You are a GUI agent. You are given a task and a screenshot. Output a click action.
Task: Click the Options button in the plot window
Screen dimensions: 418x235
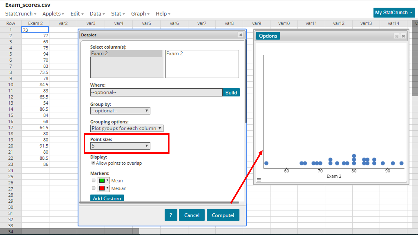pyautogui.click(x=268, y=36)
